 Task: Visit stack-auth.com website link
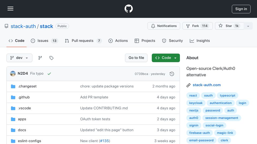[206, 85]
